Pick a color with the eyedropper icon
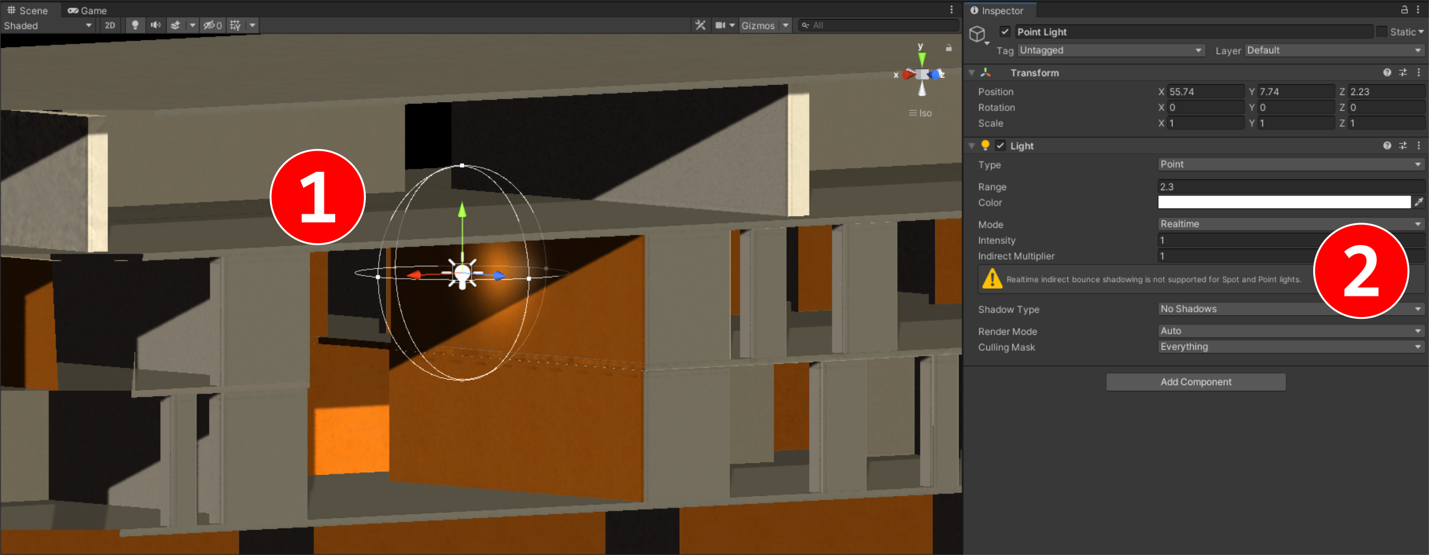This screenshot has height=555, width=1429. [1419, 203]
